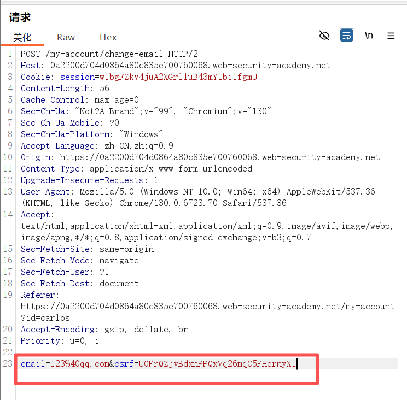Viewport: 407px width, 400px height.
Task: Click line number 23 in the gutter
Action: click(x=8, y=363)
